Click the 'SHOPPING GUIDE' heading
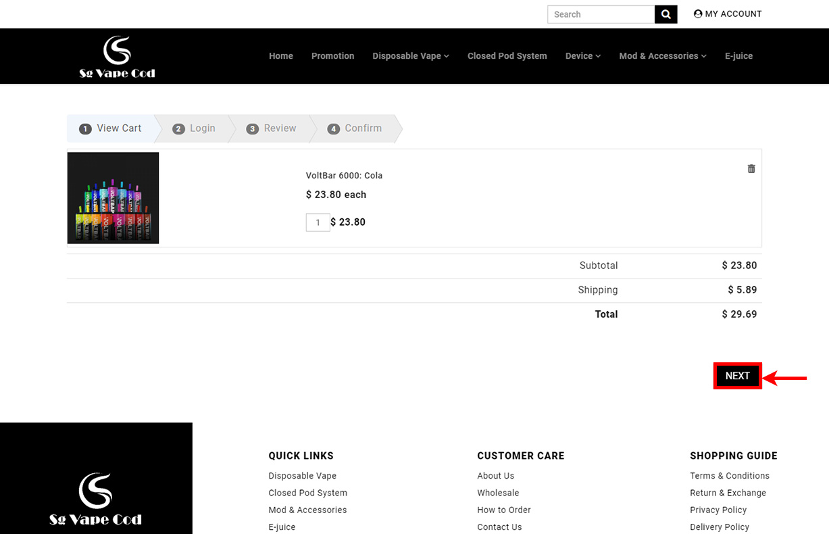The image size is (829, 534). click(x=734, y=456)
